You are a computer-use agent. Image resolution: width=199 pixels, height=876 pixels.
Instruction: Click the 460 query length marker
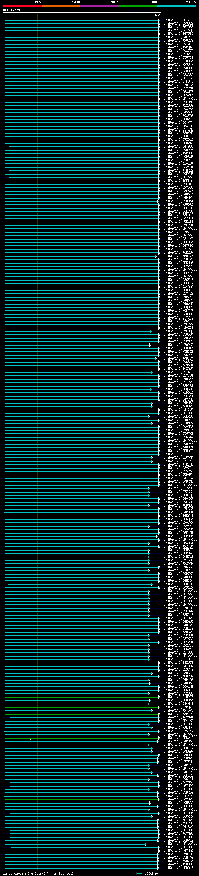(157, 15)
